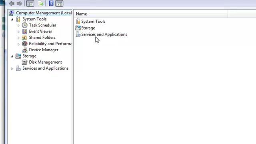
Task: Select Shared Folders in the tree
Action: (x=42, y=38)
